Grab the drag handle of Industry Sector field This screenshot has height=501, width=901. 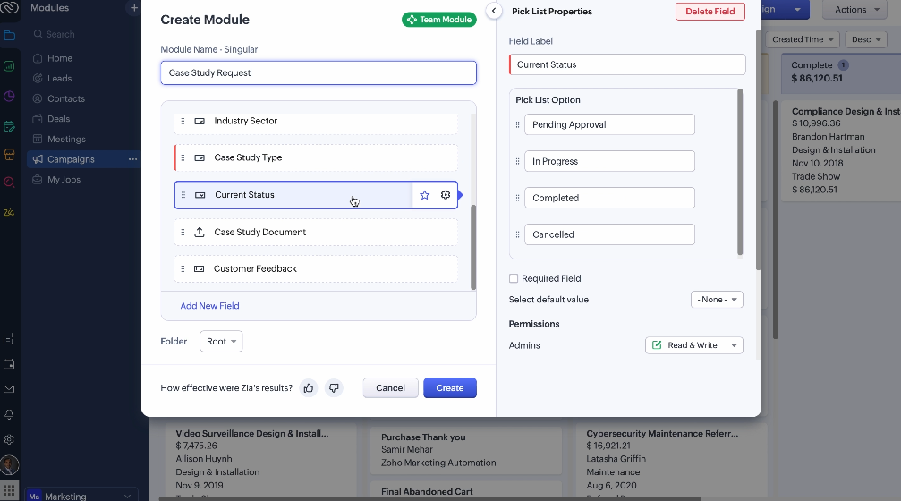[x=183, y=122]
